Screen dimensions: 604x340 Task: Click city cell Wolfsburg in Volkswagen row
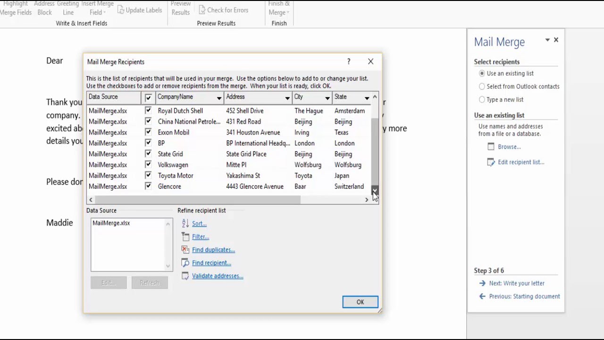coord(308,165)
